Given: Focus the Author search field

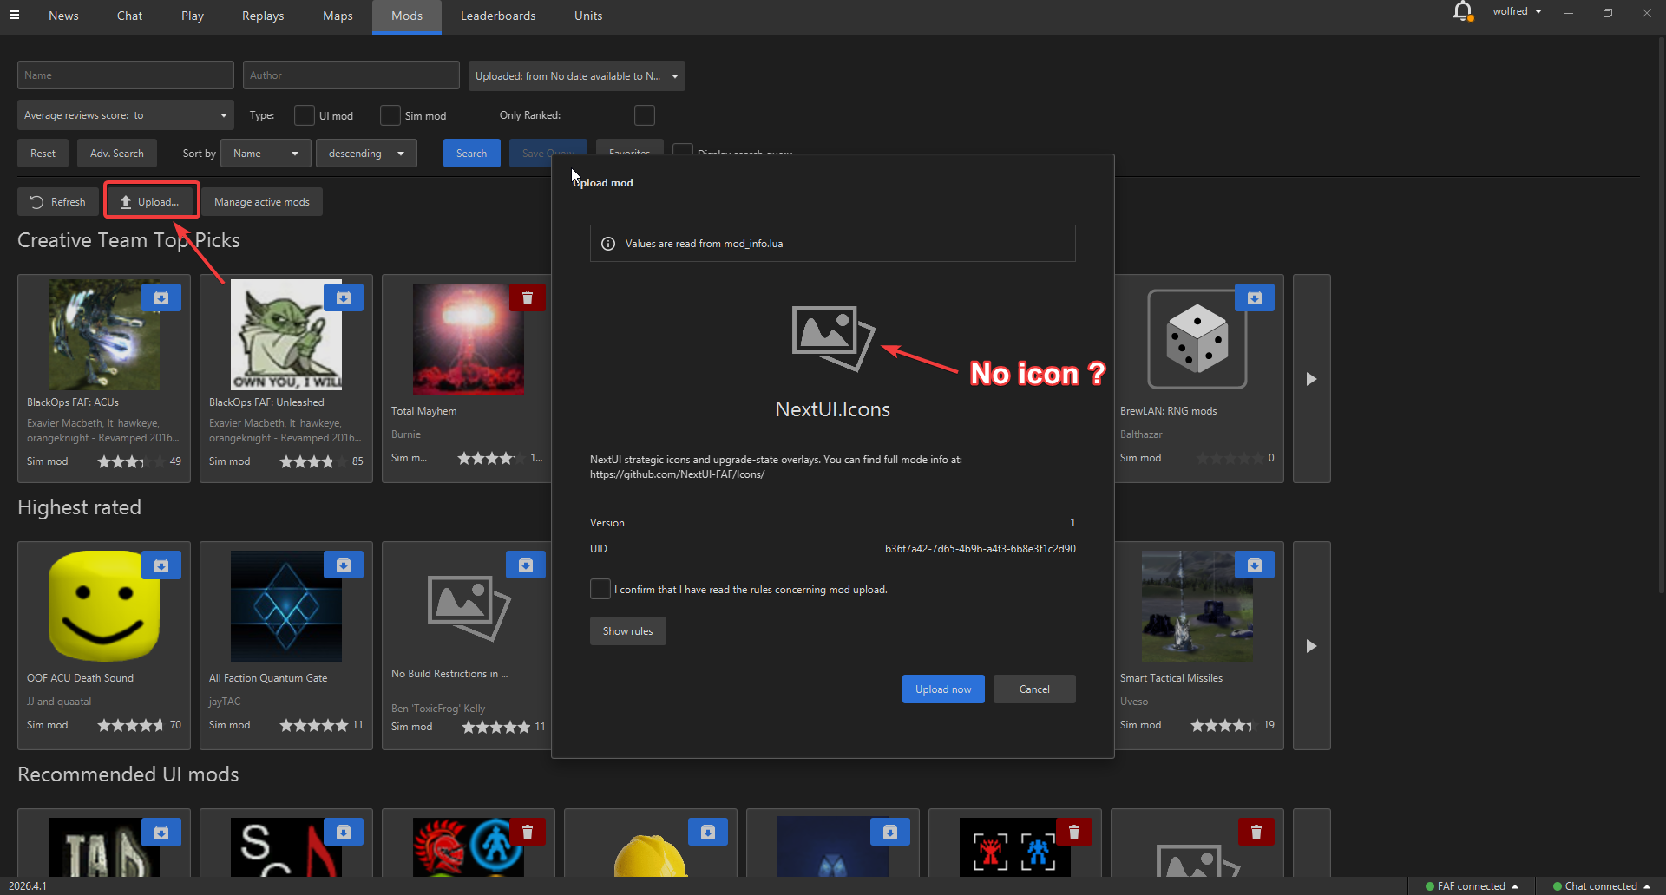Looking at the screenshot, I should point(351,75).
